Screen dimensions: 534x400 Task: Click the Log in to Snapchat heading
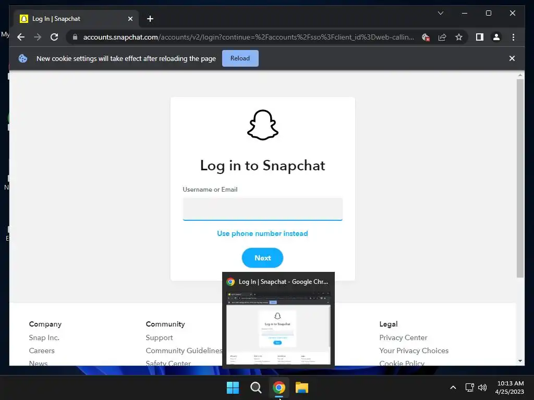[x=263, y=166]
